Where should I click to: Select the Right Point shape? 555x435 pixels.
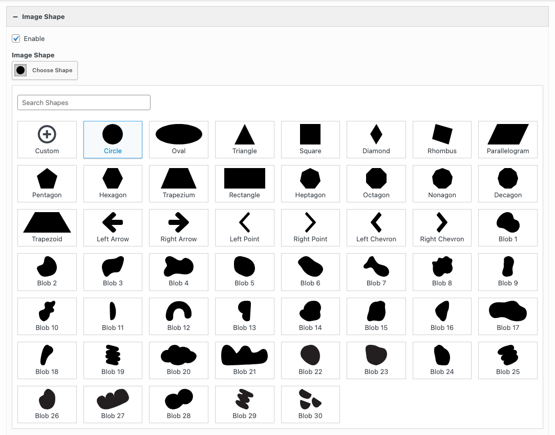point(310,228)
